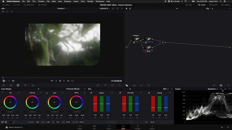The width and height of the screenshot is (232, 130).
Task: Play the clip forward
Action: pyautogui.click(x=64, y=81)
